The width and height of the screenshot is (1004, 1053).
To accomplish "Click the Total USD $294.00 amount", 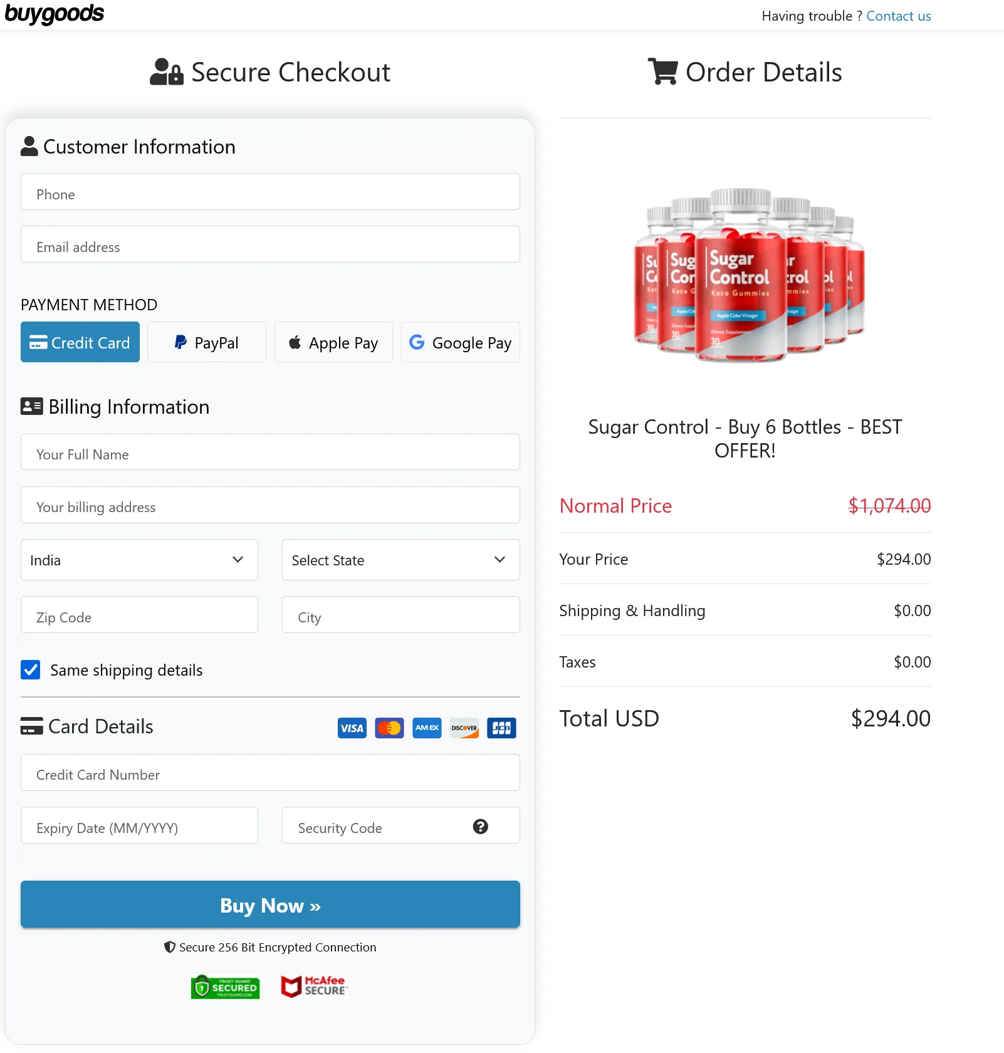I will (x=891, y=718).
